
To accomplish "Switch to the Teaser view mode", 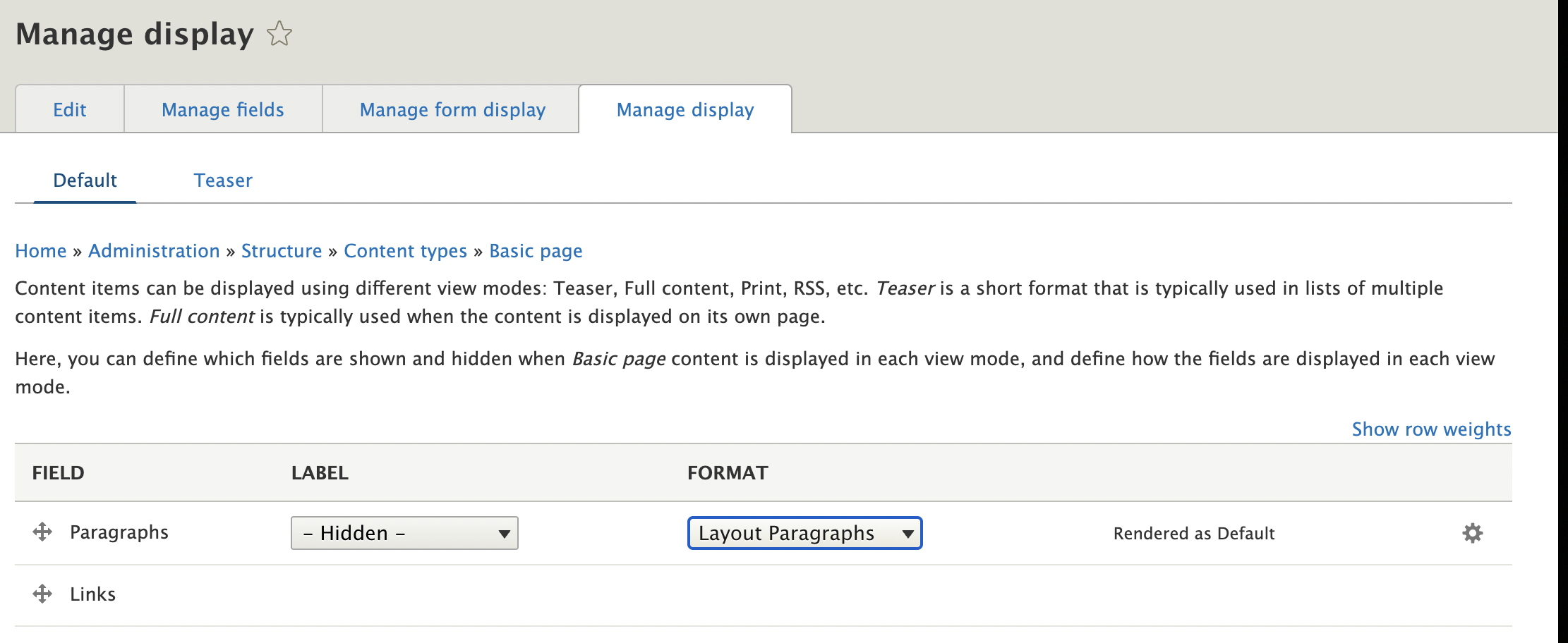I will click(x=224, y=180).
